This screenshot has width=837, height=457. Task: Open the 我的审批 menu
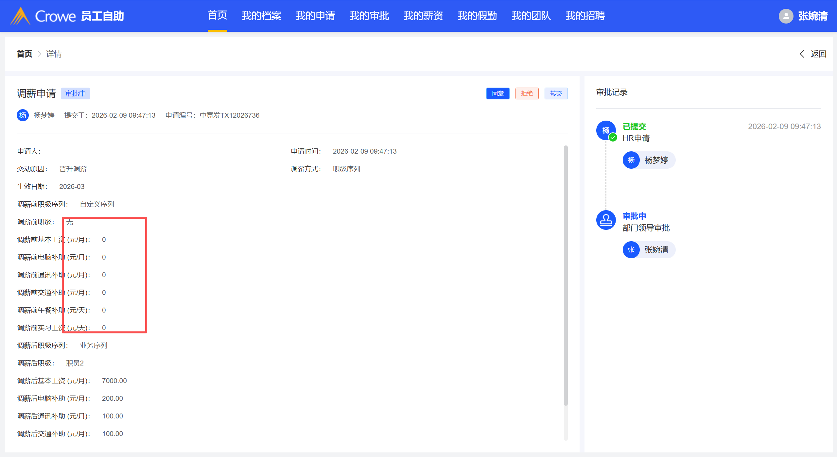[369, 16]
